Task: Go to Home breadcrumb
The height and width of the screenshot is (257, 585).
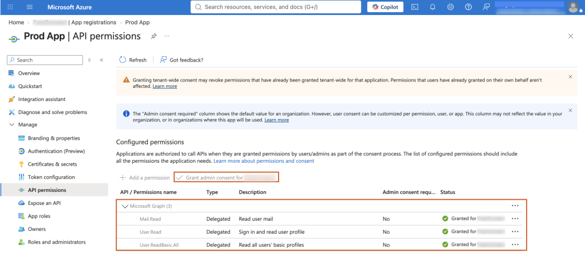Action: pos(16,23)
